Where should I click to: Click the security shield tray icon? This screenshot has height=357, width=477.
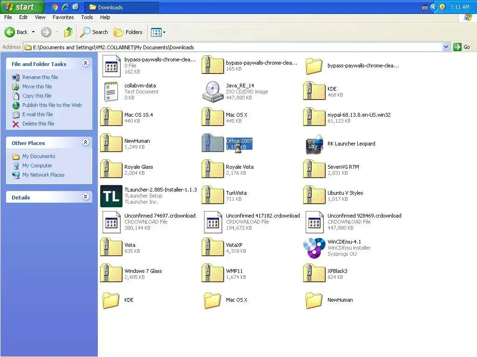click(443, 7)
